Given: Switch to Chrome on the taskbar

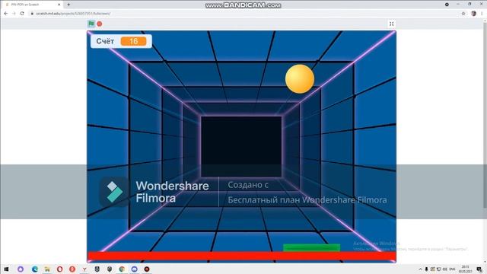Looking at the screenshot, I should [122, 269].
